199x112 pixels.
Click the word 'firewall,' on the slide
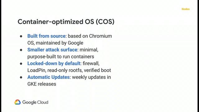(91, 63)
